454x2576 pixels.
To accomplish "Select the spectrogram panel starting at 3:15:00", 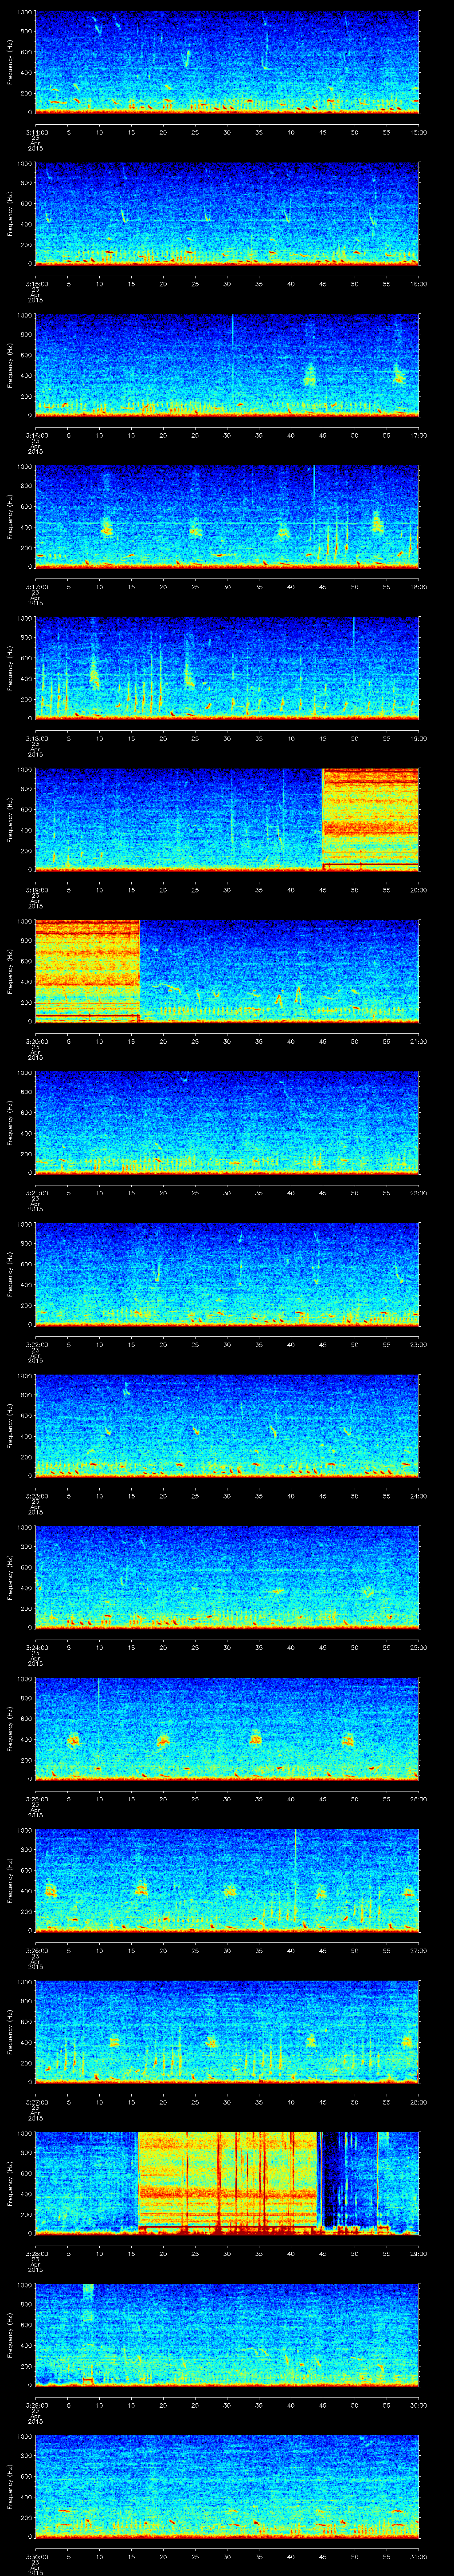I will [x=227, y=214].
